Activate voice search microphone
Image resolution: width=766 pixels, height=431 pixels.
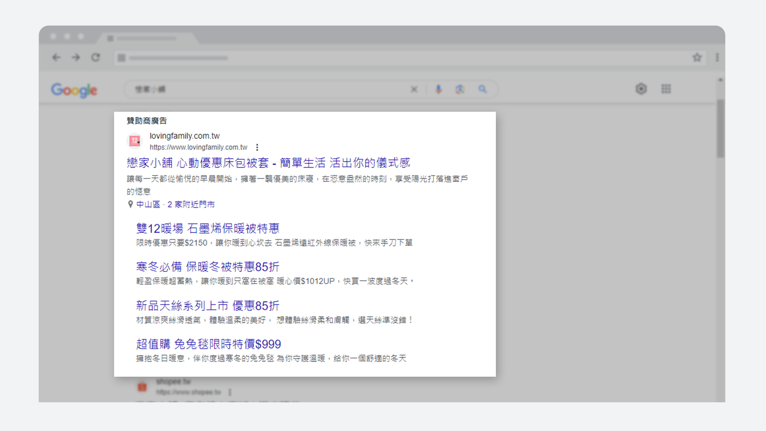438,89
